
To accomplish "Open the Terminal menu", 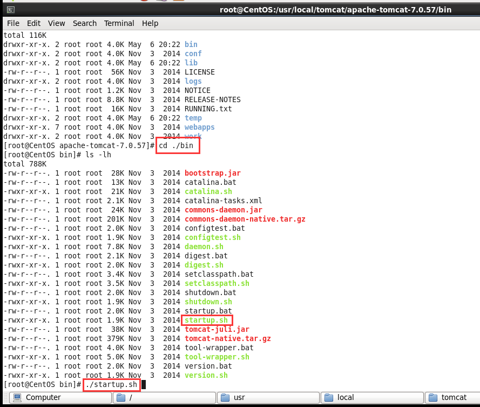I will coord(119,23).
